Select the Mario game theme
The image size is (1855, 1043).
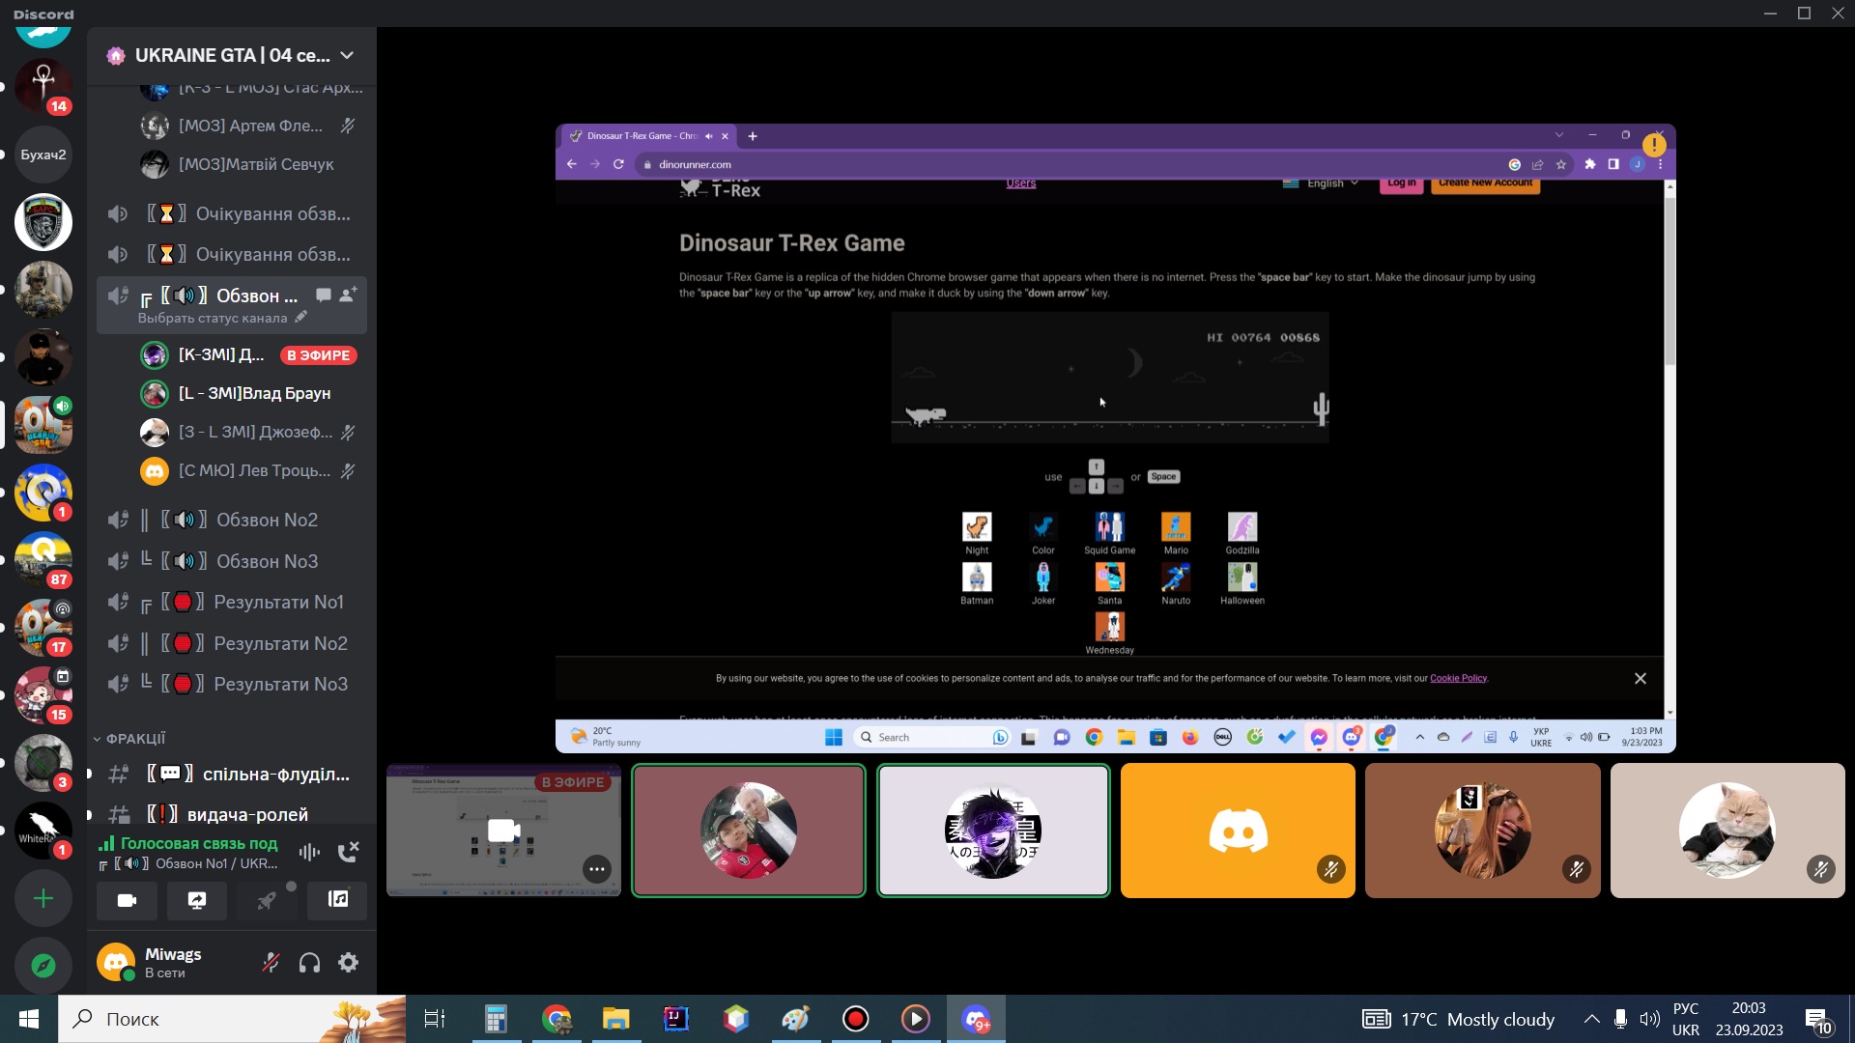[x=1176, y=533]
